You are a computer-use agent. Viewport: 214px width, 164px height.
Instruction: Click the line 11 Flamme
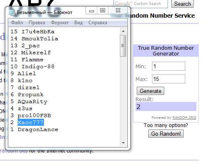[27, 60]
